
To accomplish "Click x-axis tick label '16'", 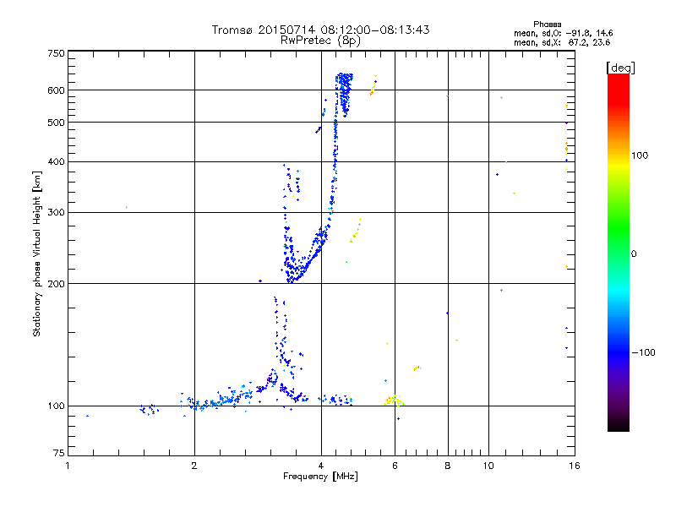I will [x=575, y=466].
